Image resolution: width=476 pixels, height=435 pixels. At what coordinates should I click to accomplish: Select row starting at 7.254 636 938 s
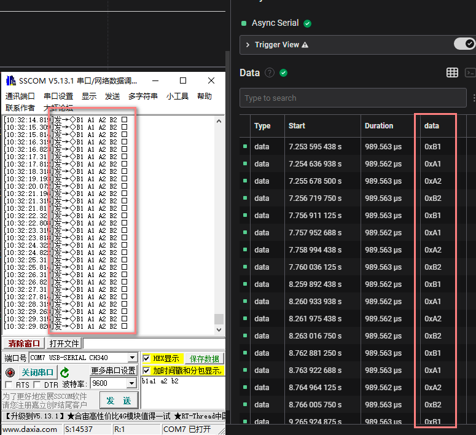click(x=357, y=163)
